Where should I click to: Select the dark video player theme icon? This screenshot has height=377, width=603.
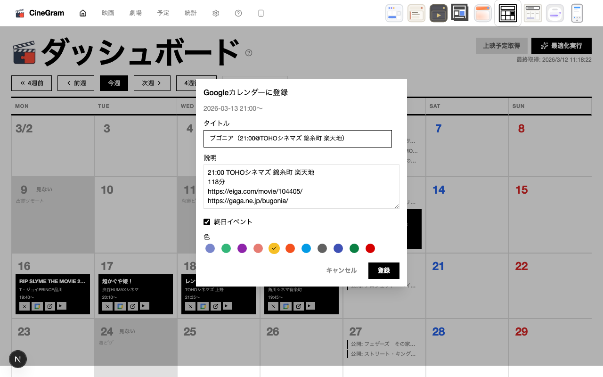[x=438, y=13]
